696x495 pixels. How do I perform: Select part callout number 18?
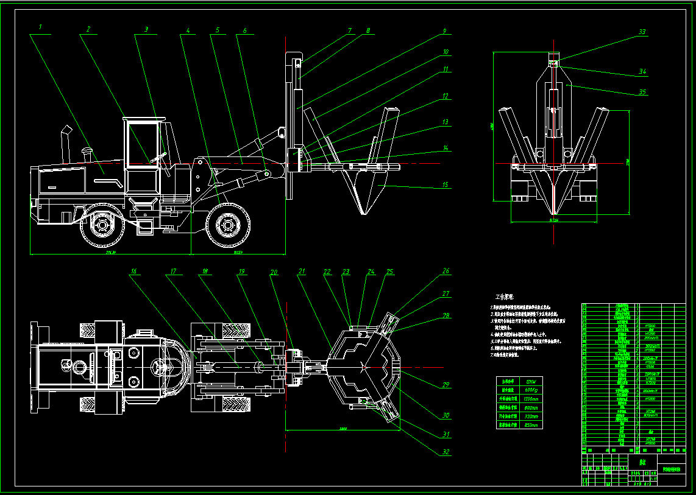click(x=204, y=271)
